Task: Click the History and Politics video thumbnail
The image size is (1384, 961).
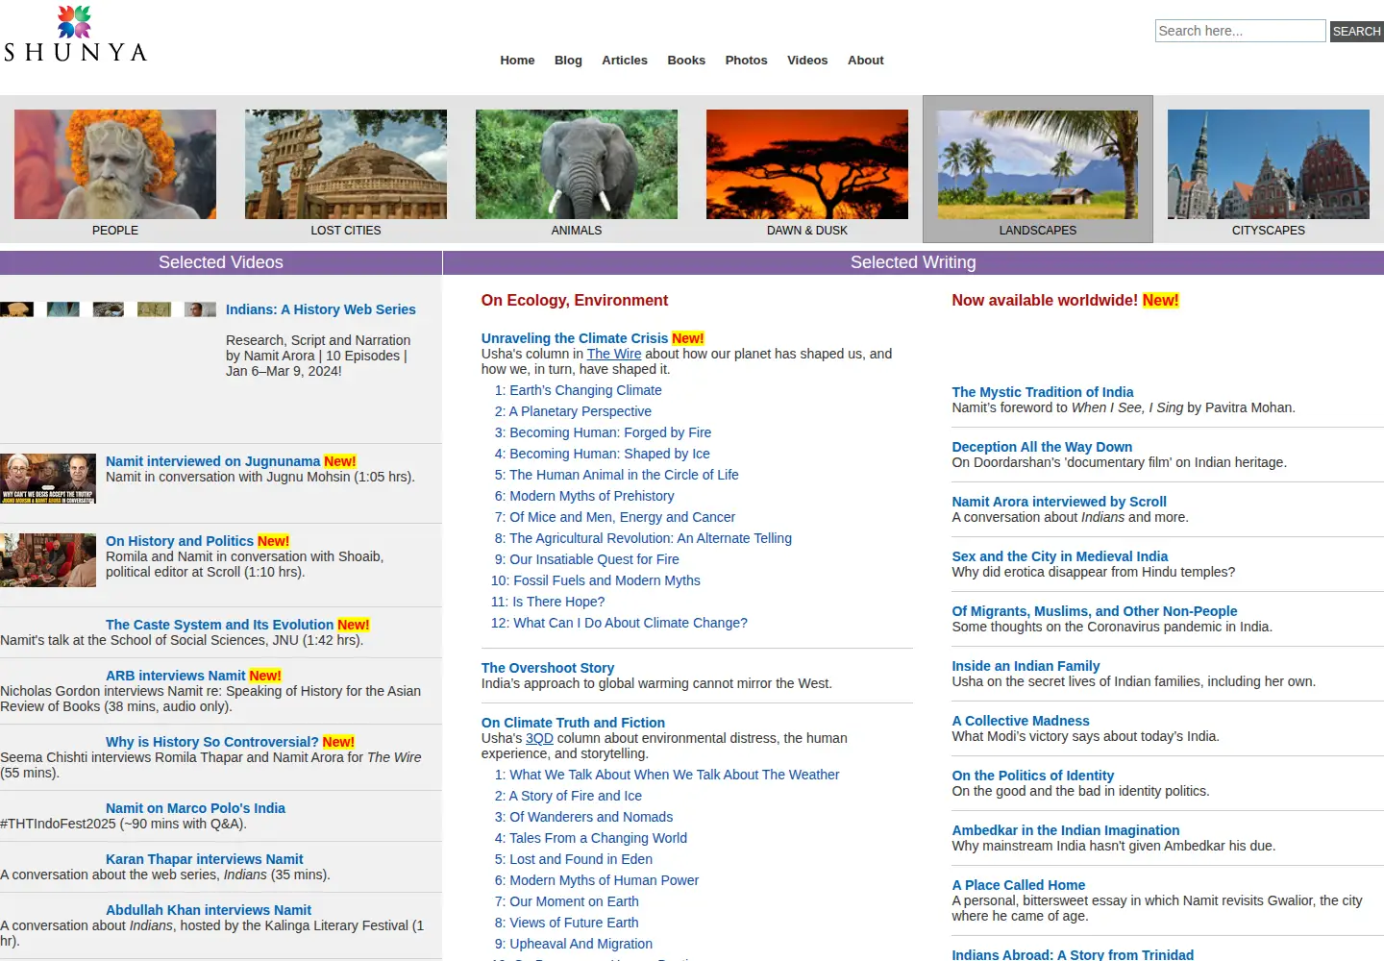Action: (x=48, y=560)
